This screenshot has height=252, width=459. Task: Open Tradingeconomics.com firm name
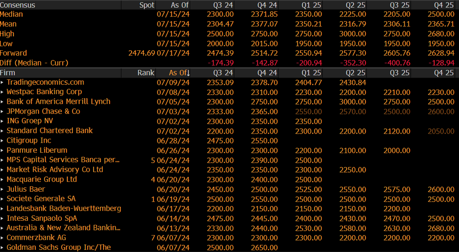point(46,82)
